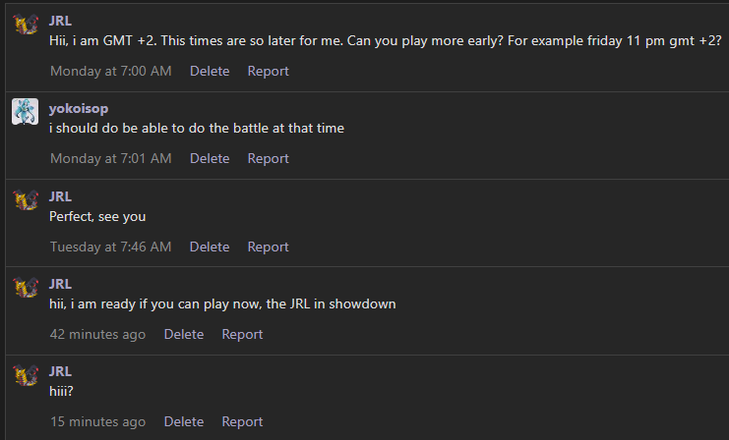The width and height of the screenshot is (729, 440).
Task: Open the yokoisop username link
Action: (x=79, y=109)
